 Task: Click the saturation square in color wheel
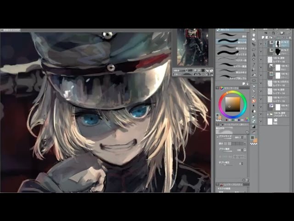tap(233, 105)
